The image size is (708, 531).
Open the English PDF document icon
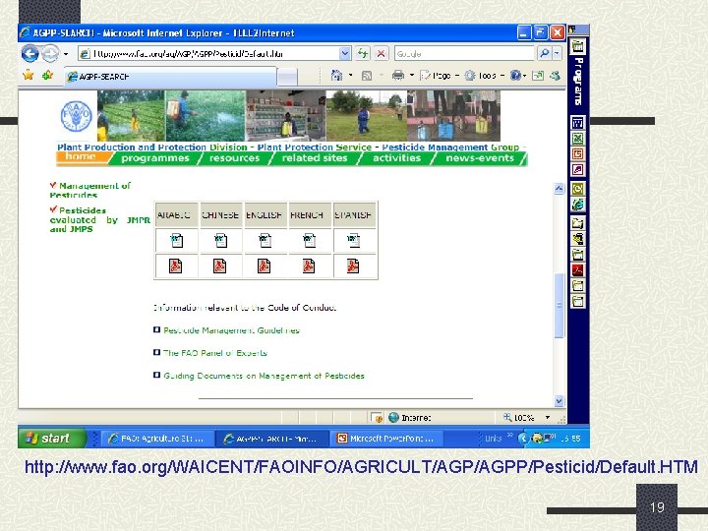click(264, 265)
